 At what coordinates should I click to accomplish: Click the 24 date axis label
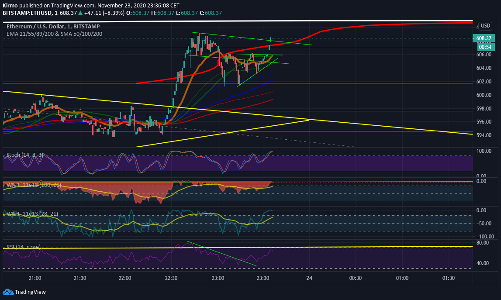pos(309,278)
